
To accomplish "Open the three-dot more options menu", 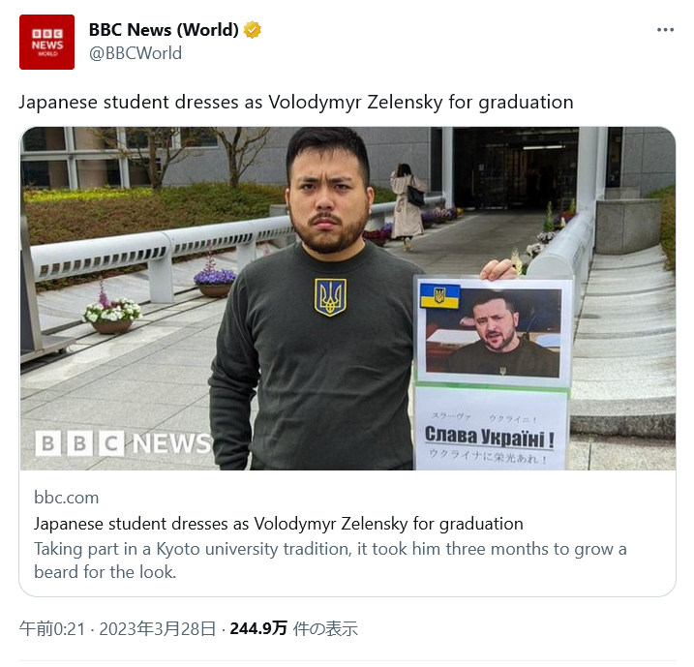I will [x=665, y=30].
